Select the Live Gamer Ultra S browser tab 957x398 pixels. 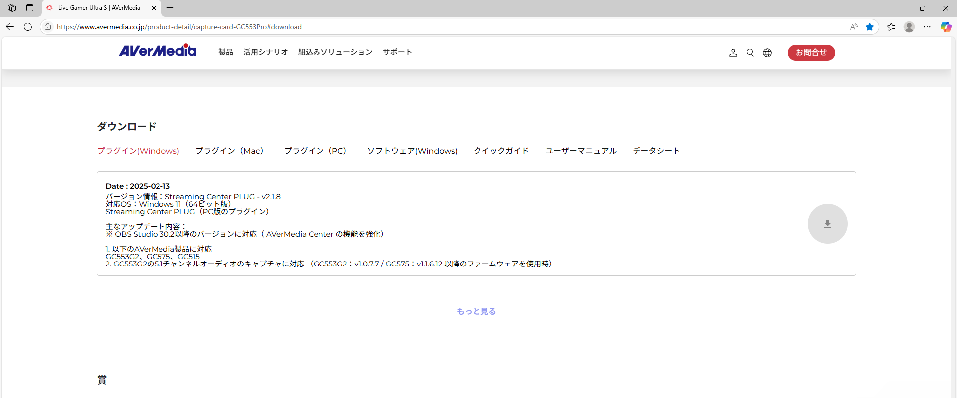pyautogui.click(x=102, y=8)
